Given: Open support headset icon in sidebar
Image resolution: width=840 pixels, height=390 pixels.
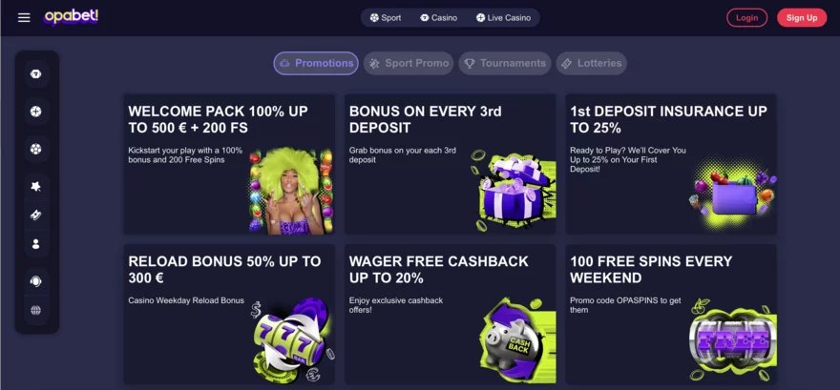Looking at the screenshot, I should pos(36,281).
